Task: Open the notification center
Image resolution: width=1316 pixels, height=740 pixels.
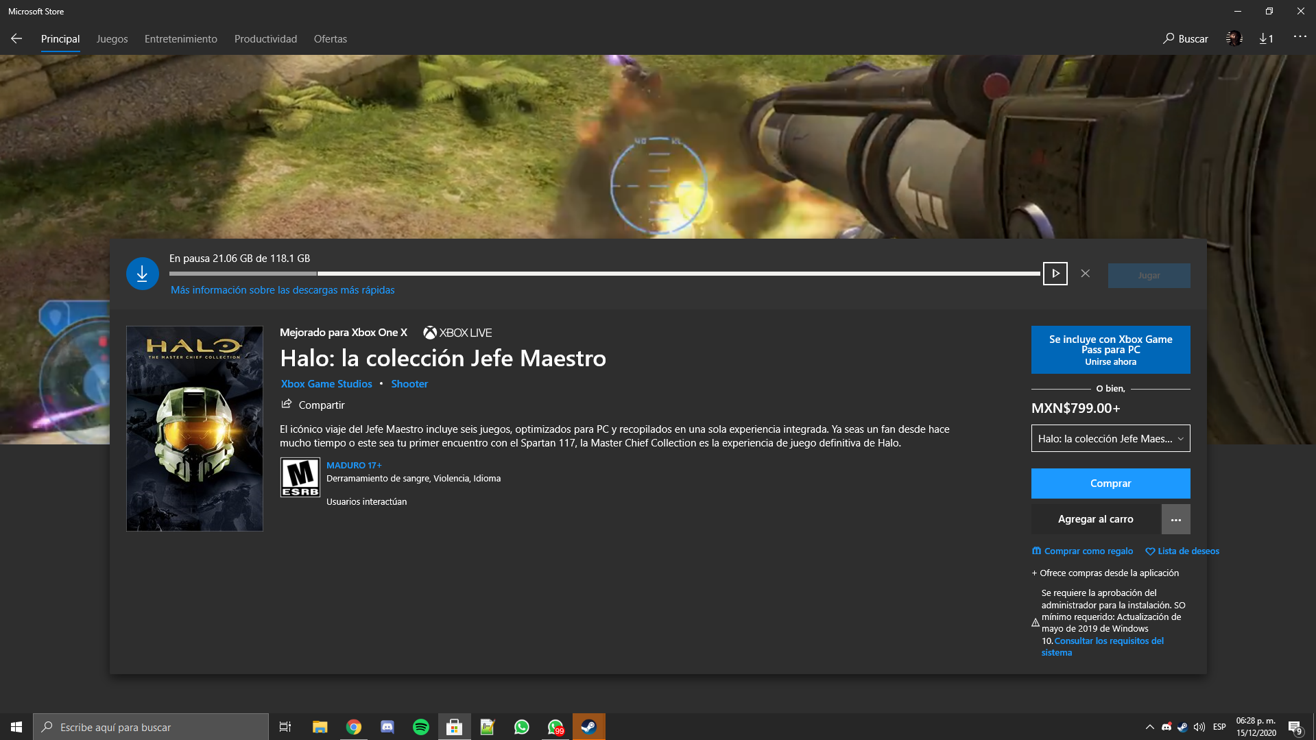Action: [1295, 727]
